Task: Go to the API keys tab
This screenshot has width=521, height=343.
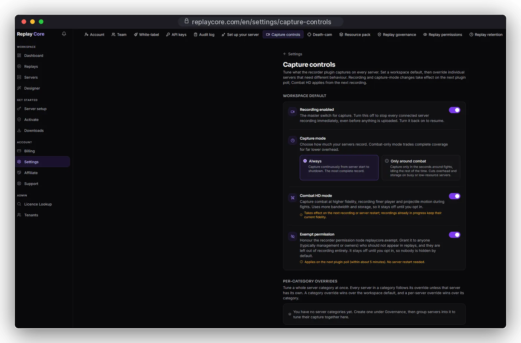Action: 176,34
